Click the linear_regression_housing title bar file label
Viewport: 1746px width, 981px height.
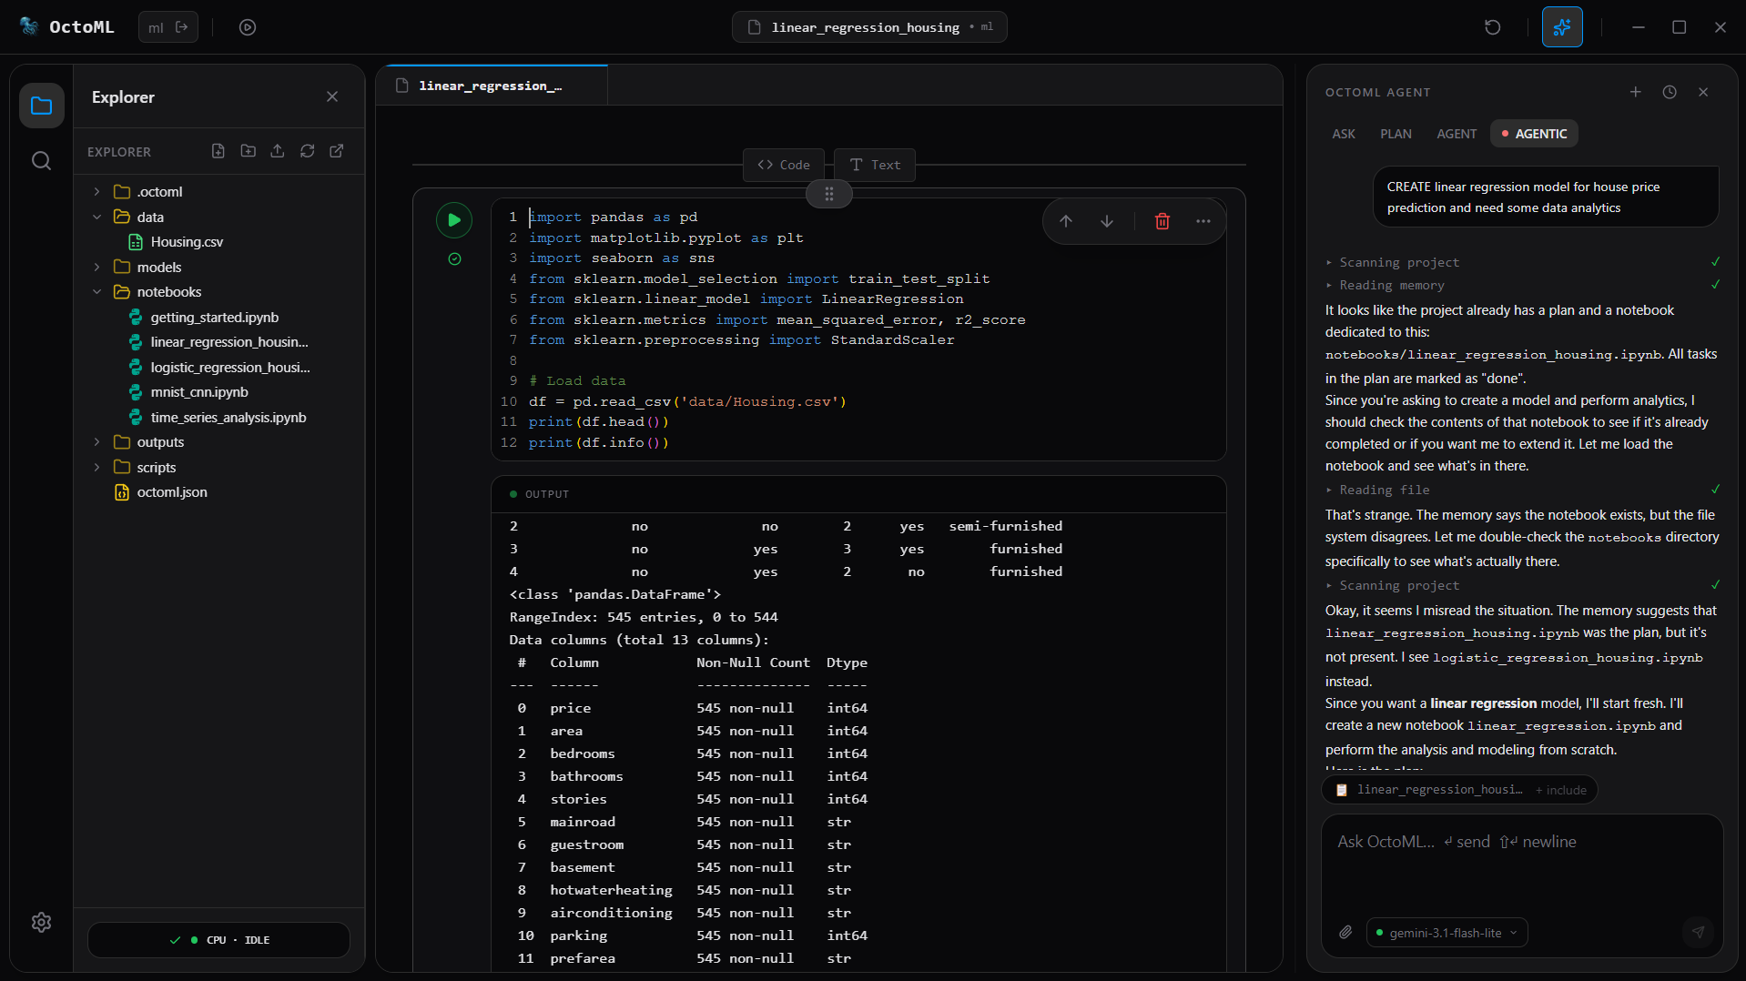coord(869,27)
